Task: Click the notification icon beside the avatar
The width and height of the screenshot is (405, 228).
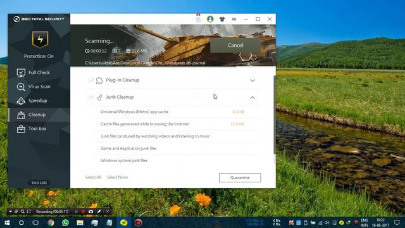Action: [x=198, y=18]
